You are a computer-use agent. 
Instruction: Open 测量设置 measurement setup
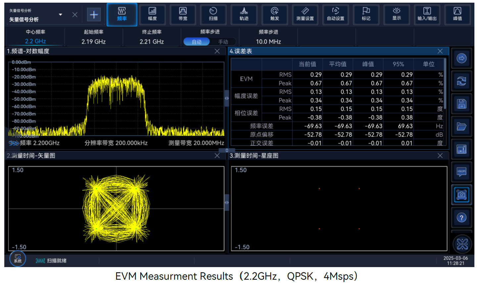tap(305, 15)
